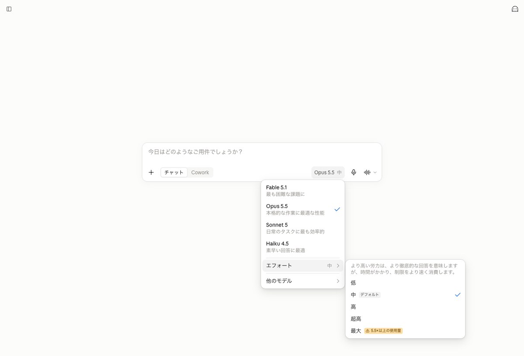Expand the 他のモデル submenu
The width and height of the screenshot is (524, 356).
pyautogui.click(x=303, y=281)
